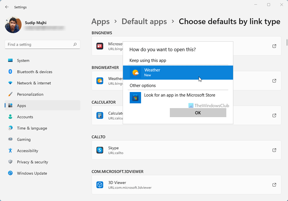The height and width of the screenshot is (201, 288).
Task: Open external link icon for CALLTO row
Action: [x=274, y=150]
